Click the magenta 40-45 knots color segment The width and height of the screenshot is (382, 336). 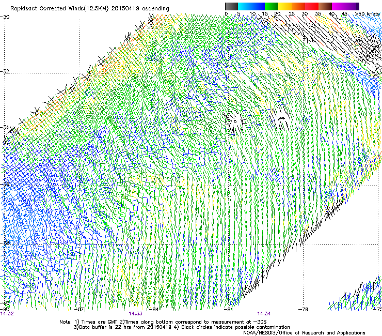point(339,6)
